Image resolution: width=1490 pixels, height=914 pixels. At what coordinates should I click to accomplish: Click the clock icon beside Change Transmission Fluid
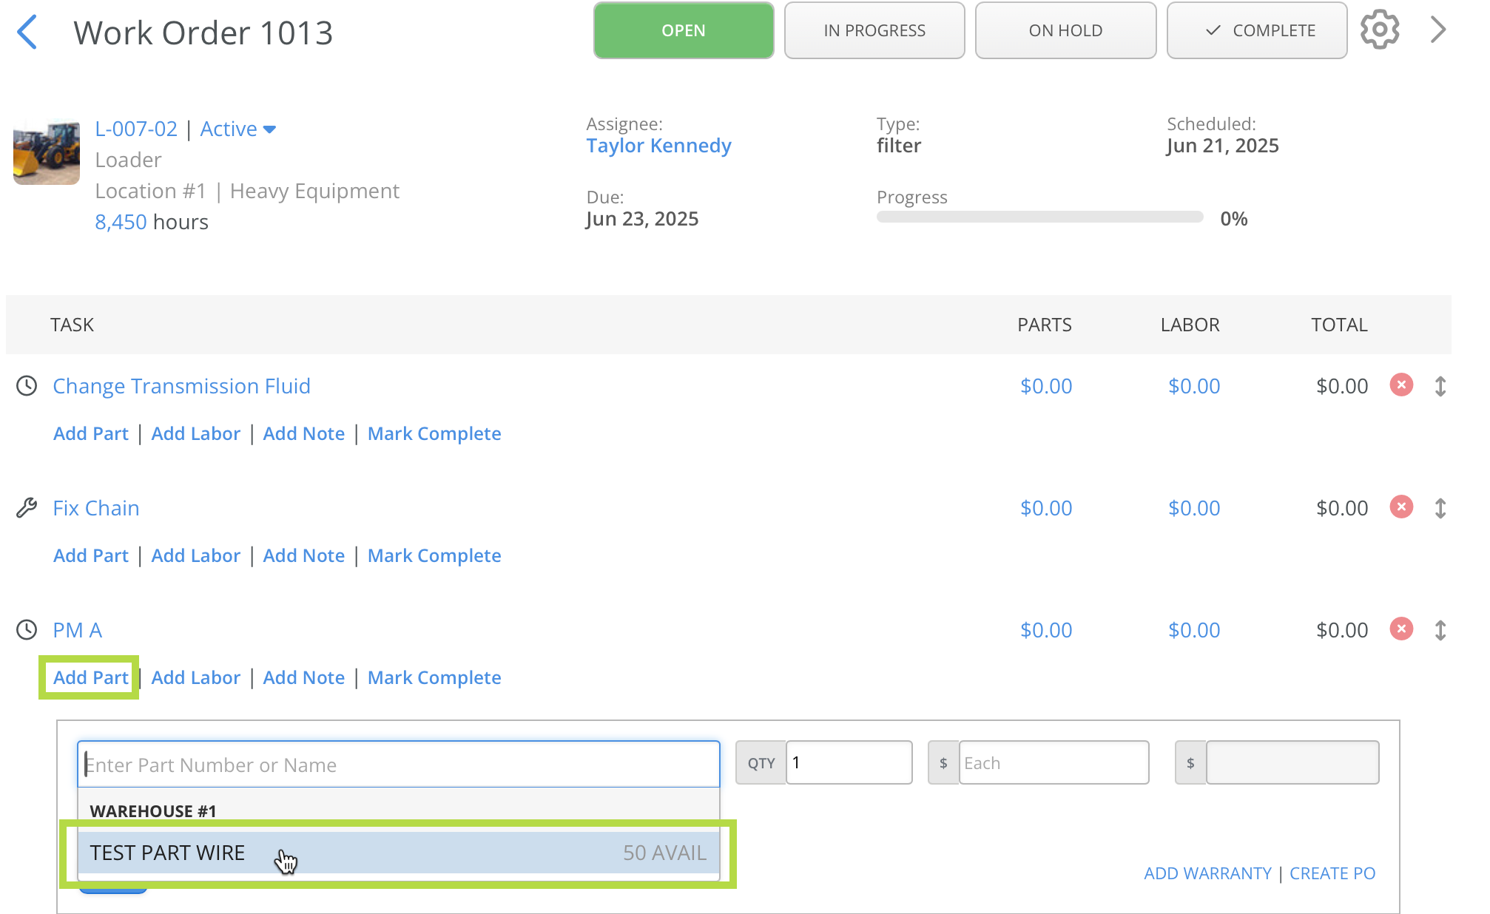(x=27, y=386)
